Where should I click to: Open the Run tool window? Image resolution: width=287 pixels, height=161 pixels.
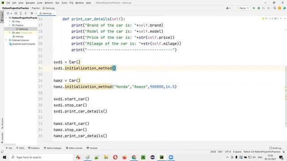pos(9,148)
